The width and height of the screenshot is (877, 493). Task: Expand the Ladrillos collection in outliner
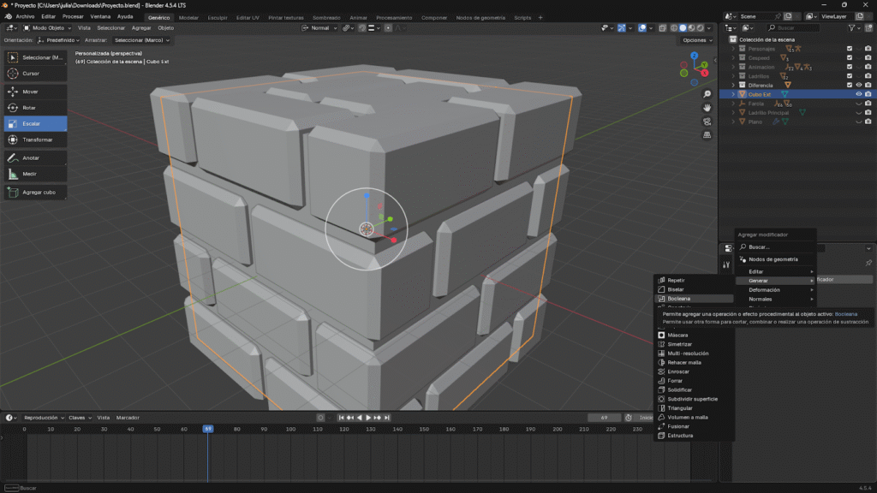pos(733,76)
